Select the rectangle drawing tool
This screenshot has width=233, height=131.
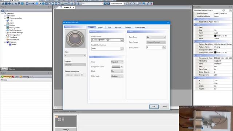click(x=6, y=3)
